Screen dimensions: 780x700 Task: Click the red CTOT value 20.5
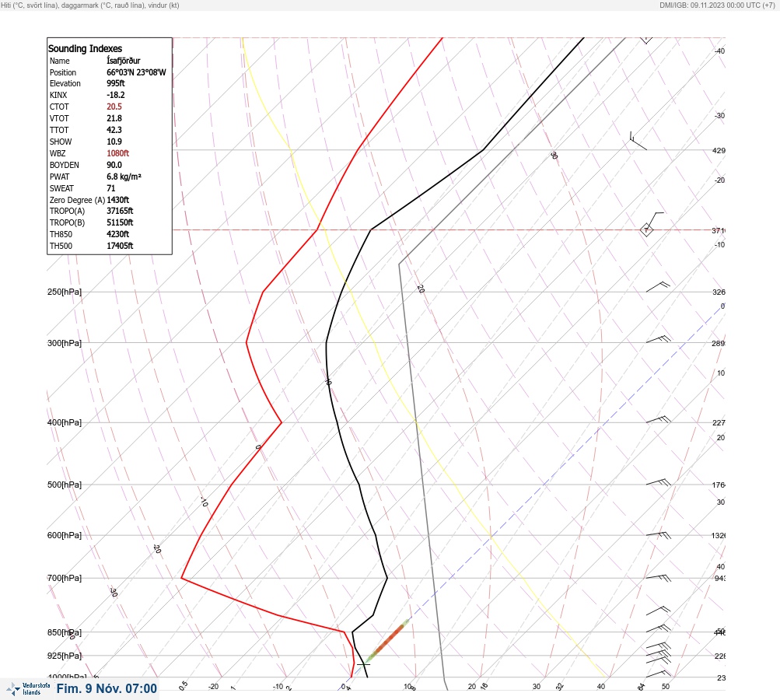(114, 107)
